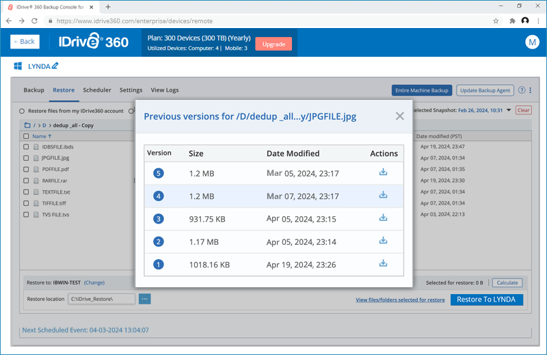Open browser three-dot menu
The height and width of the screenshot is (355, 547).
(x=538, y=21)
